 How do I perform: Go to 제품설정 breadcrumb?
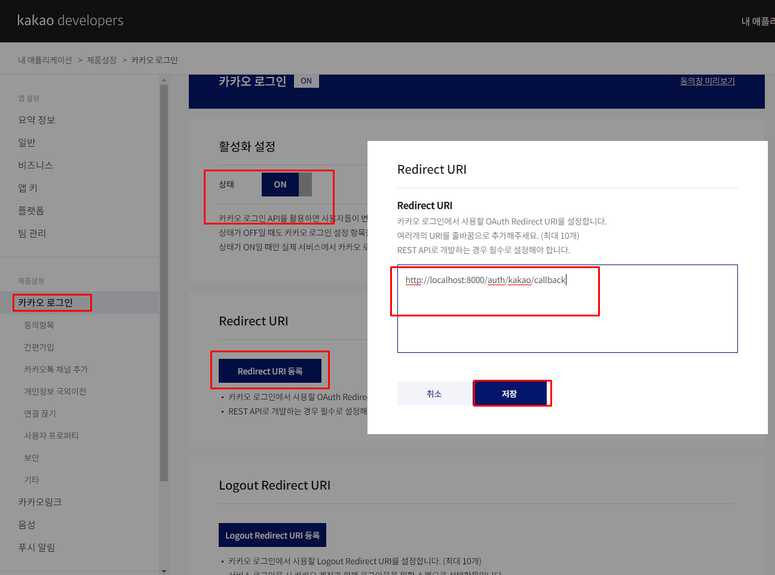102,60
